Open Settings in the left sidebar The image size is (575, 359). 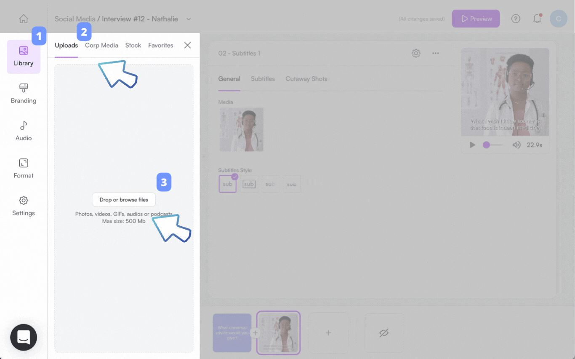[24, 206]
